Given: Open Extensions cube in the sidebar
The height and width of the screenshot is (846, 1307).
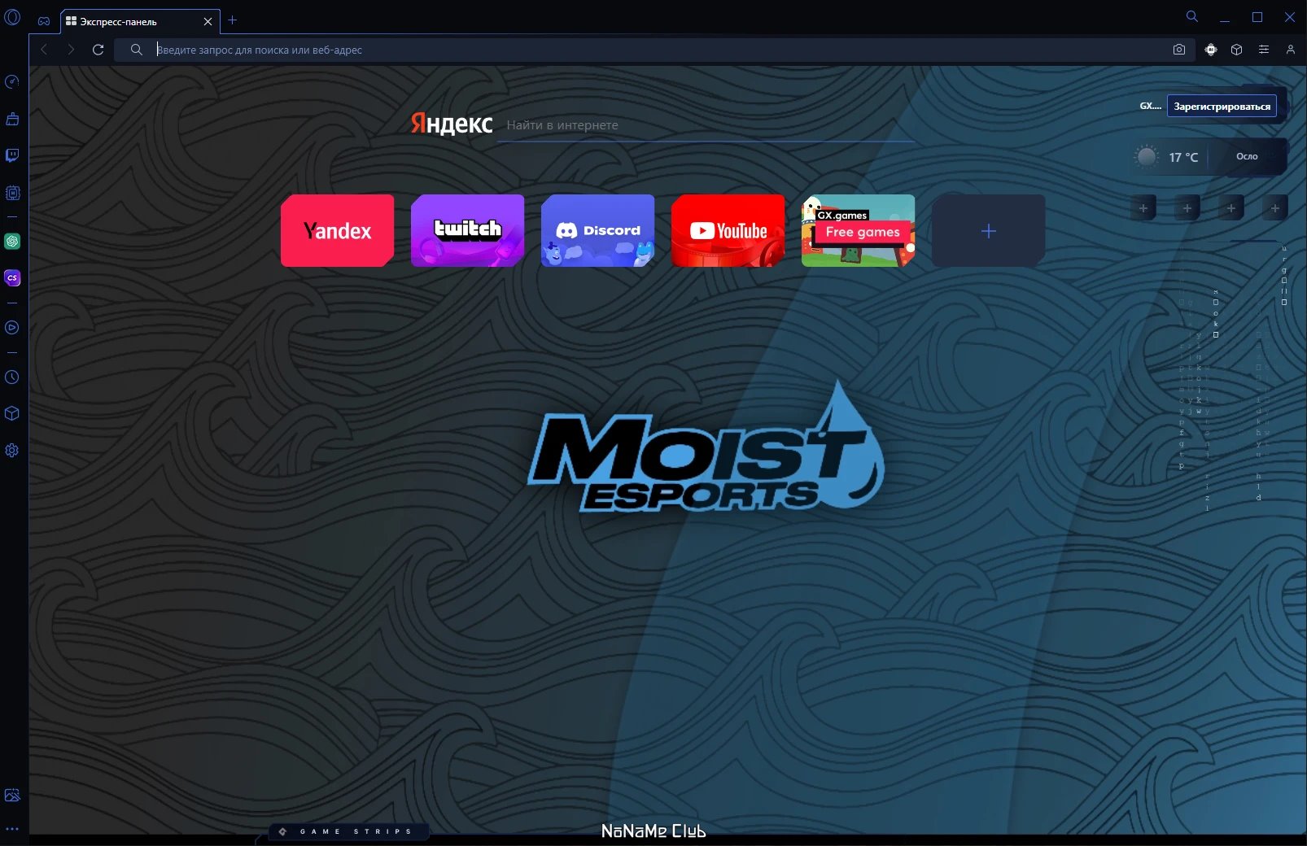Looking at the screenshot, I should click(12, 413).
